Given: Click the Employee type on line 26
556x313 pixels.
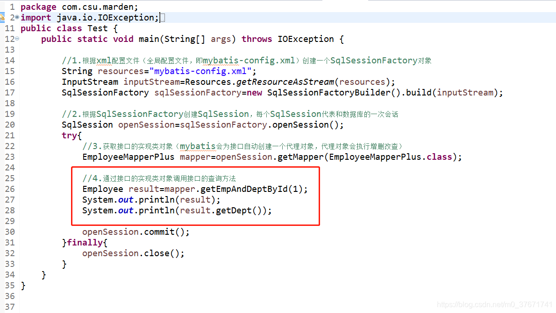Looking at the screenshot, I should click(x=103, y=189).
